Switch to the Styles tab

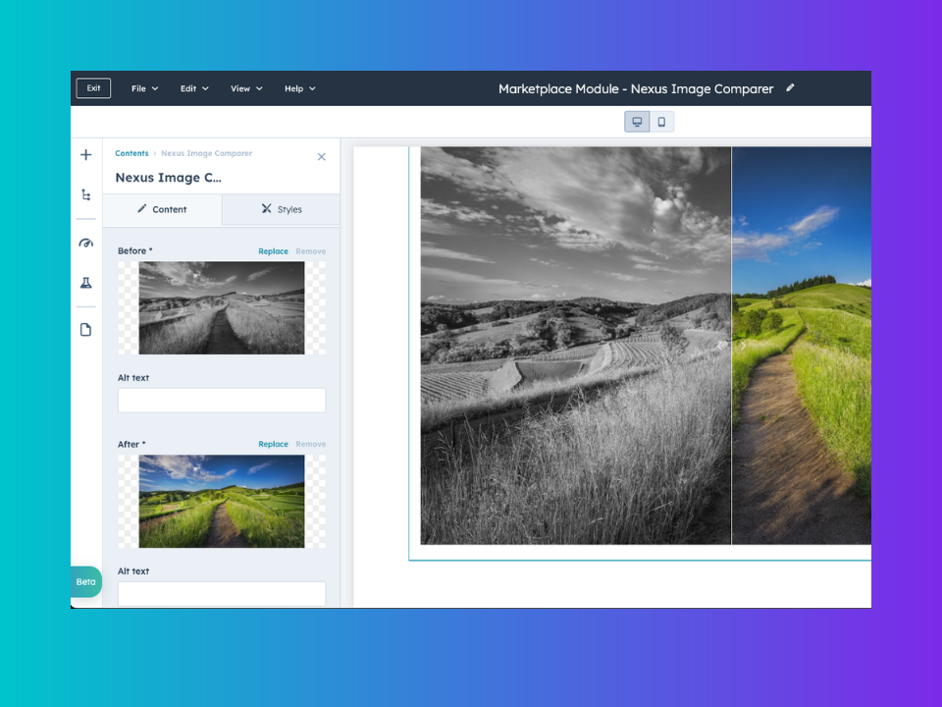click(x=282, y=209)
